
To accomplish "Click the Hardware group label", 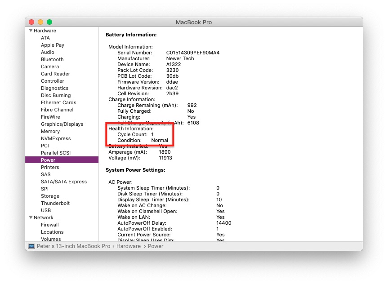I will click(x=45, y=31).
